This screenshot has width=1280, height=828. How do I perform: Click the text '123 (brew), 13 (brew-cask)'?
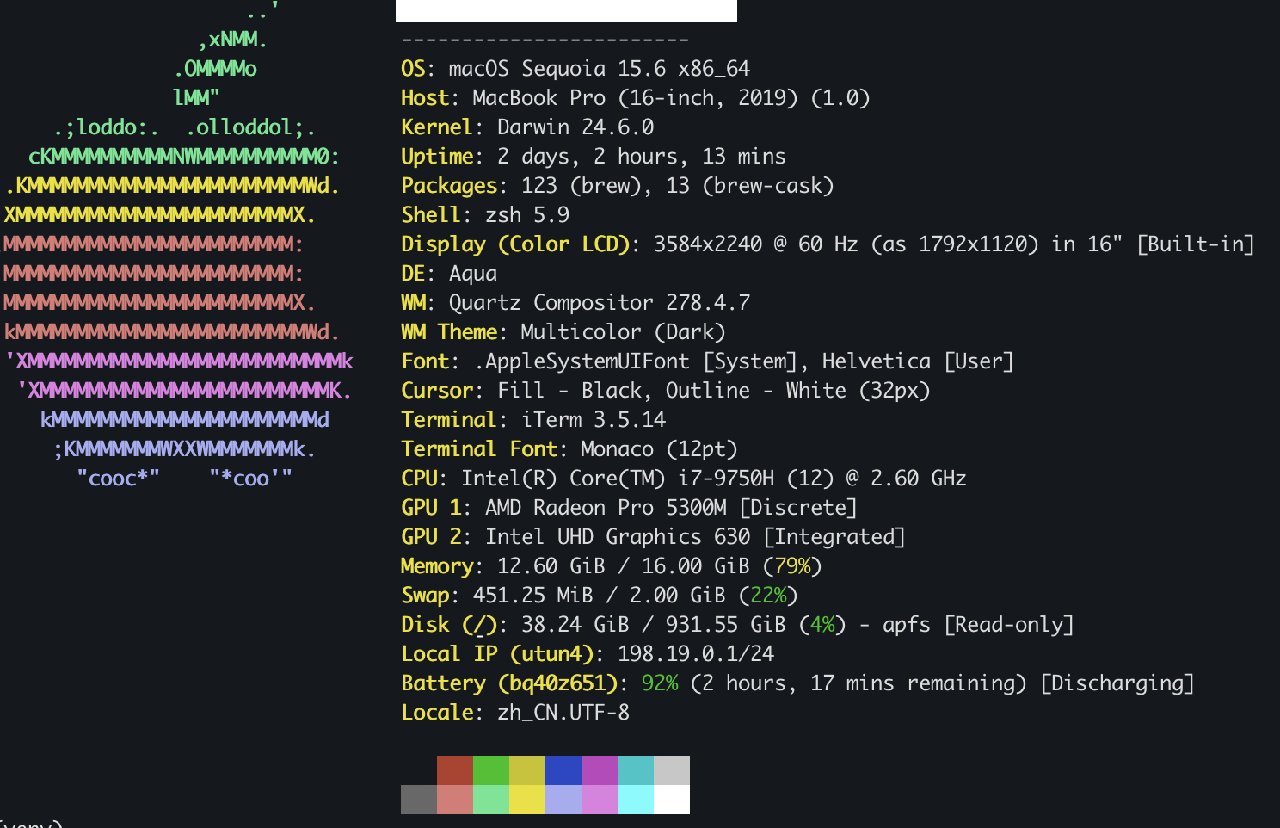click(678, 186)
